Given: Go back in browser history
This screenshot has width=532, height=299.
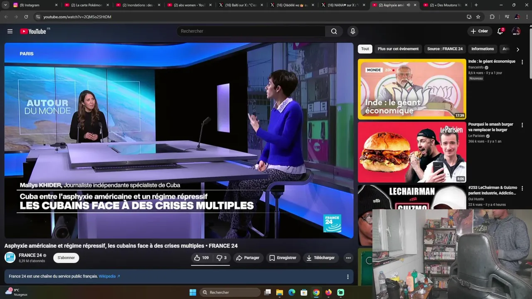Looking at the screenshot, I should click(6, 17).
